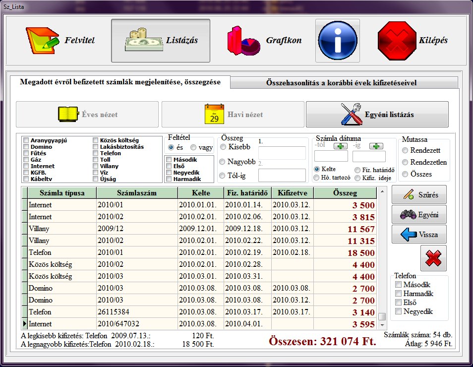Sort by the Összeg column header
This screenshot has height=367, width=473.
tap(345, 192)
